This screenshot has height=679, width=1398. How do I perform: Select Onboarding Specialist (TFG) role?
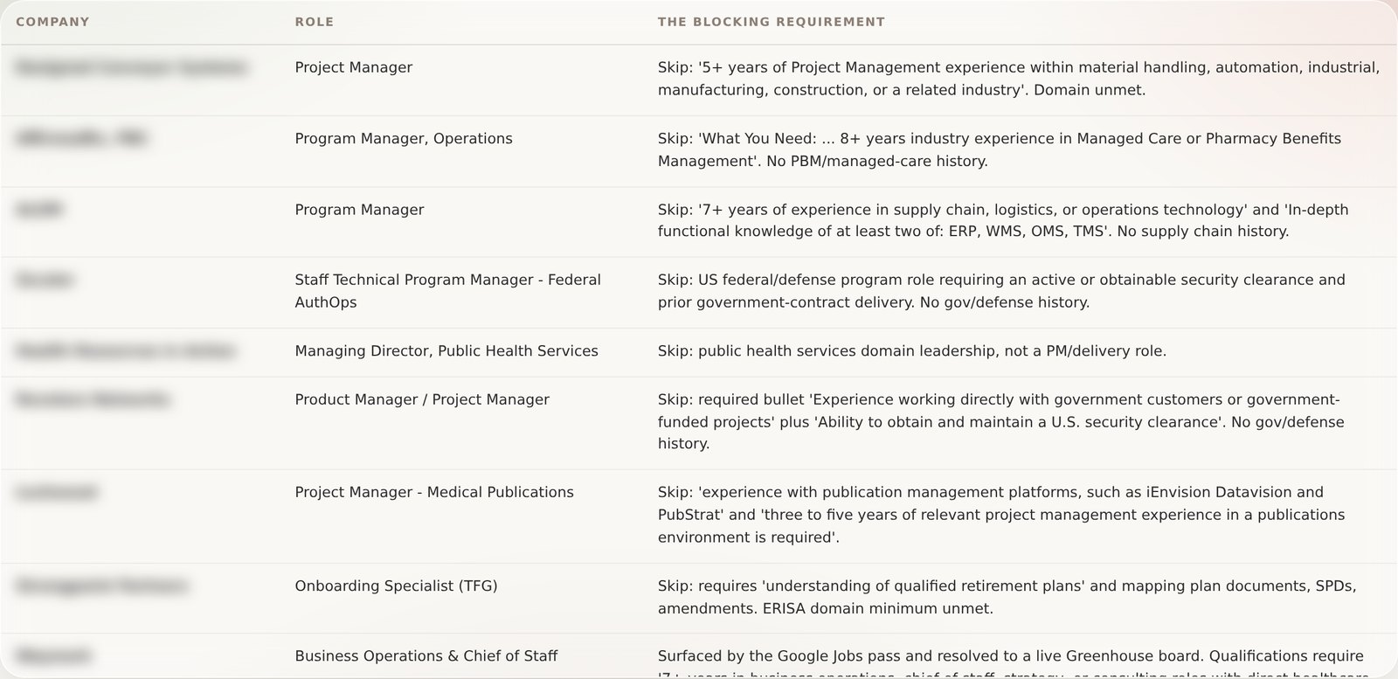(396, 585)
